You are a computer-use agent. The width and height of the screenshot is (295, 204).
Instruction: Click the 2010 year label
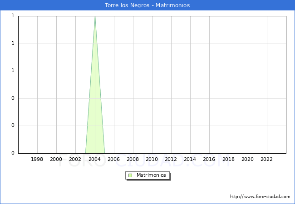pyautogui.click(x=152, y=159)
